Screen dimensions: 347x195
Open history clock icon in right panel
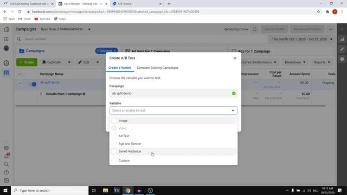click(x=342, y=59)
